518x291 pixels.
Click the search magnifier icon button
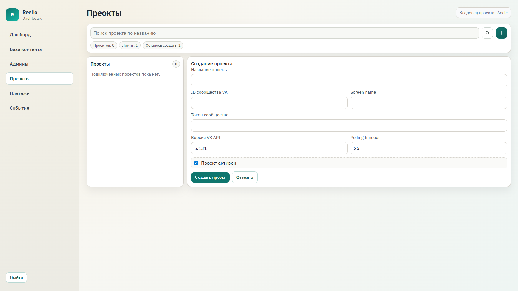487,33
